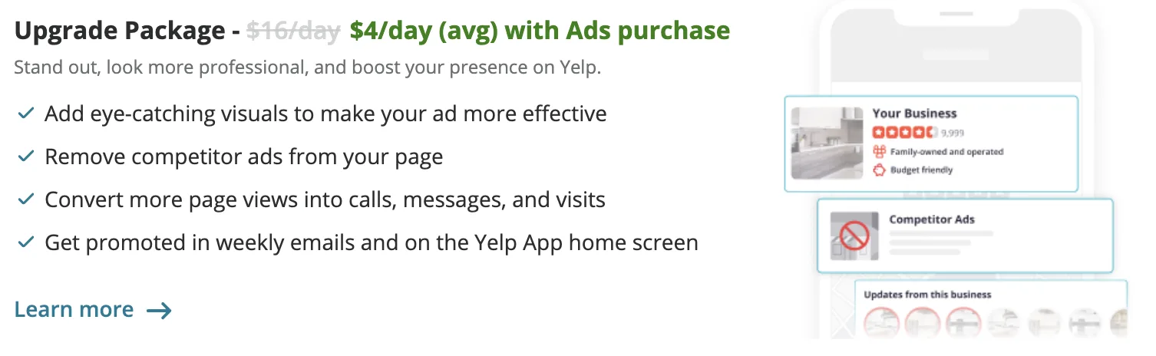Viewport: 1156px width, 356px height.
Task: Select the second circular update thumbnail
Action: coord(923,322)
